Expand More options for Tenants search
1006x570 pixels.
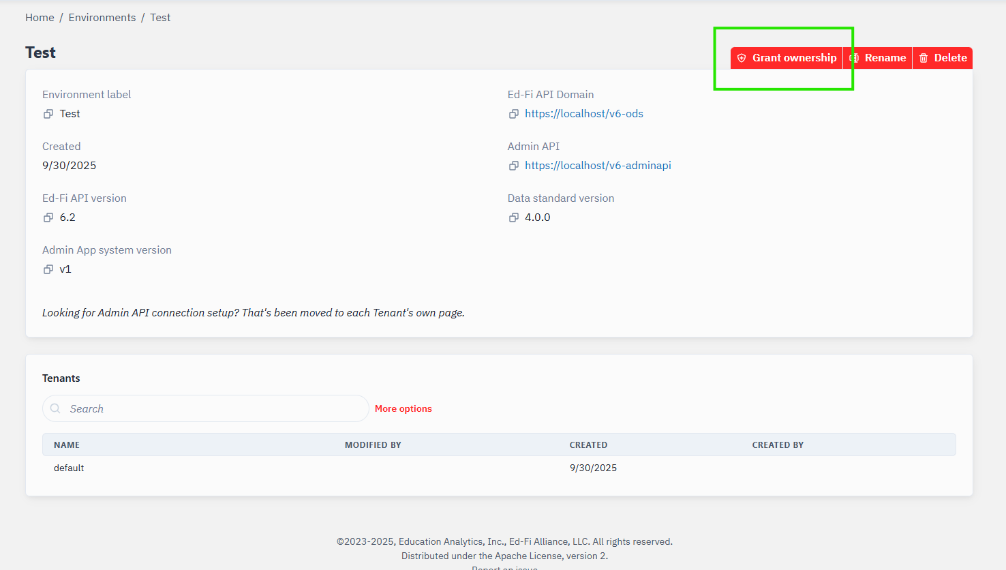click(403, 408)
